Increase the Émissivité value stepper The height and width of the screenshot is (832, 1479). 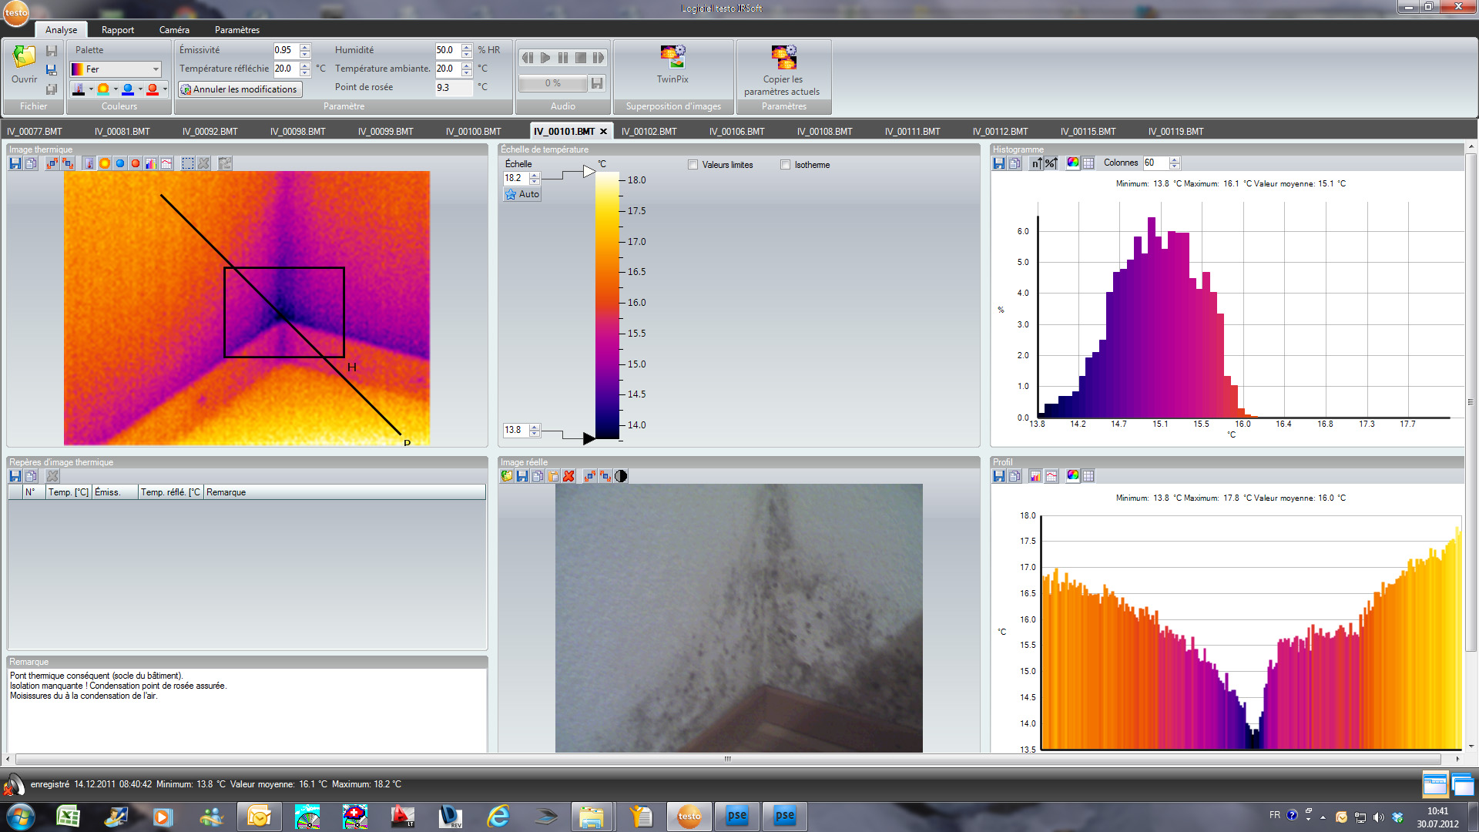tap(305, 47)
